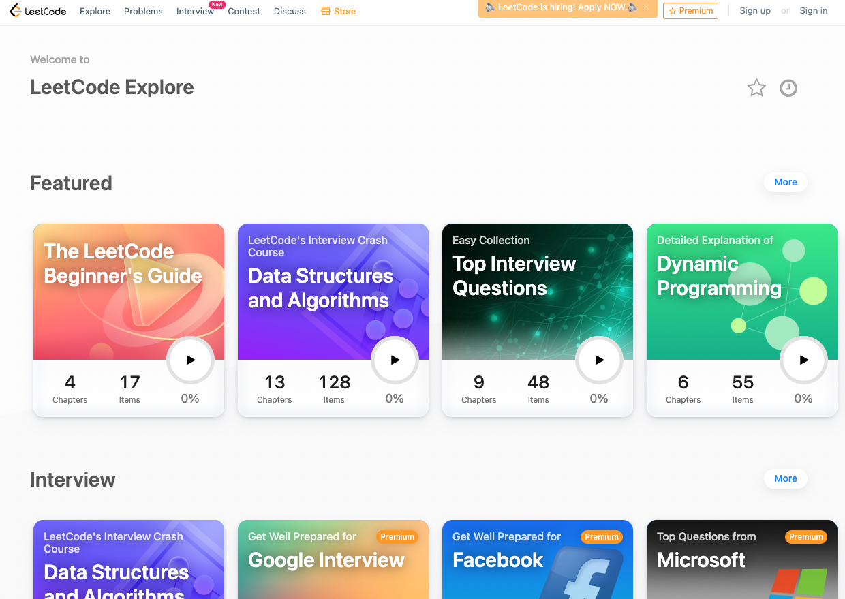Open the Google Interview card
The image size is (845, 599).
coord(333,559)
